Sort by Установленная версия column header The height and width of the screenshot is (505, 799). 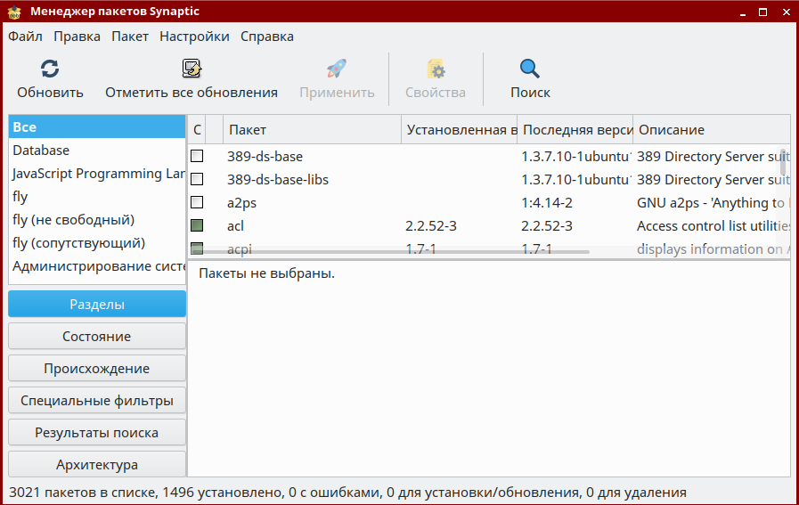(x=459, y=130)
